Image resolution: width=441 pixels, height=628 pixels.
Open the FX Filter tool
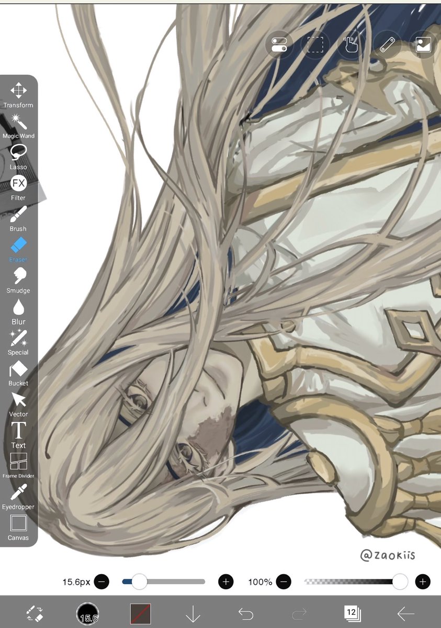[18, 188]
